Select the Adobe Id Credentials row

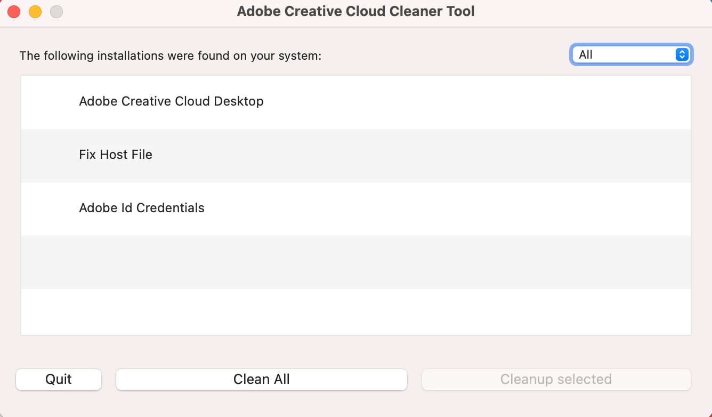coord(356,208)
